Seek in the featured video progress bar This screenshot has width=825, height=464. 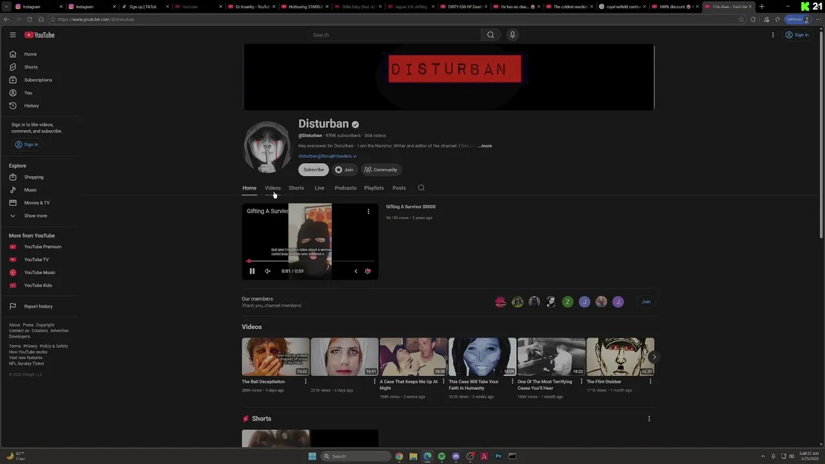(x=310, y=261)
